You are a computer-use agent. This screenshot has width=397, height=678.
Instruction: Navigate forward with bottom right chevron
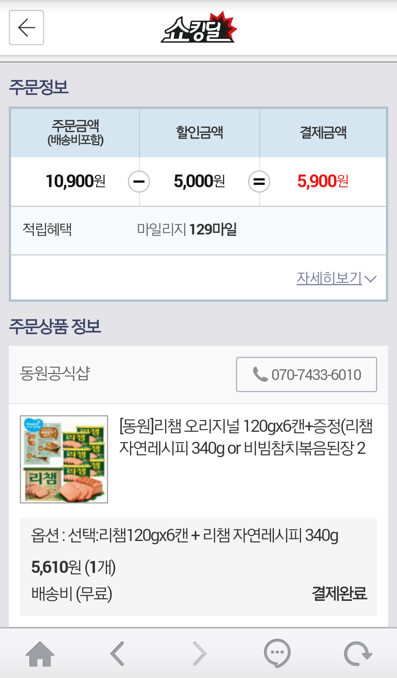[200, 654]
